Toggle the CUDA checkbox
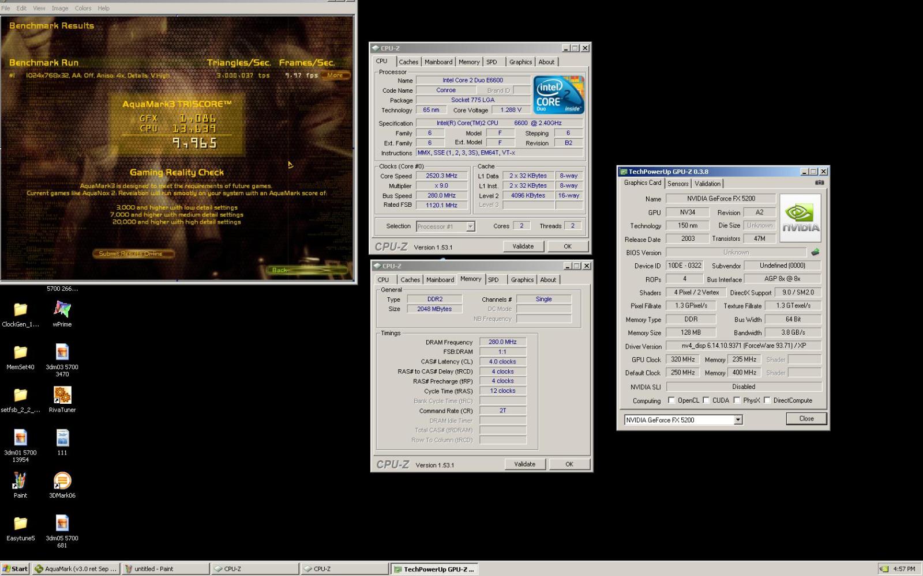 coord(706,400)
